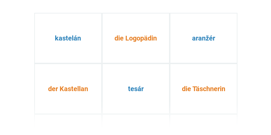This screenshot has width=271, height=135.
Task: Select the top-right blue word card
Action: click(x=204, y=38)
